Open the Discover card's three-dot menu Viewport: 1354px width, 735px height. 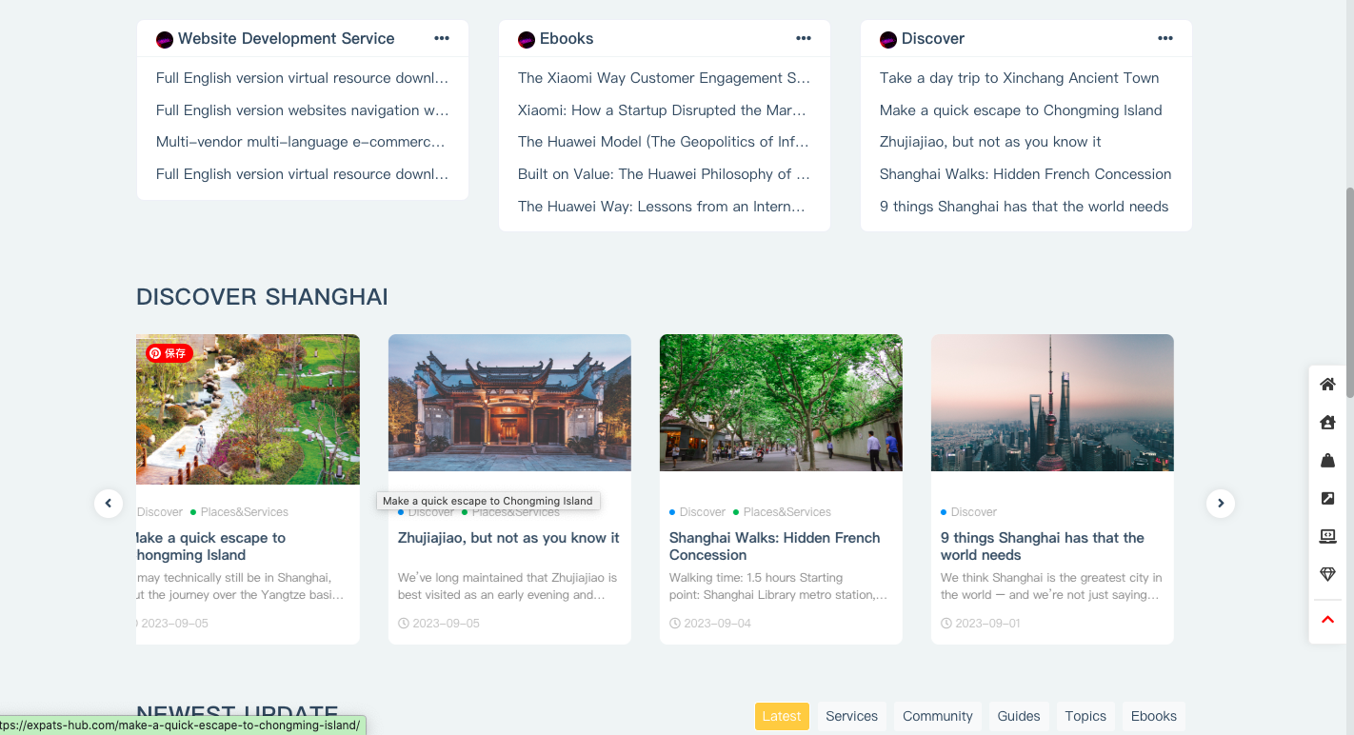(1165, 38)
